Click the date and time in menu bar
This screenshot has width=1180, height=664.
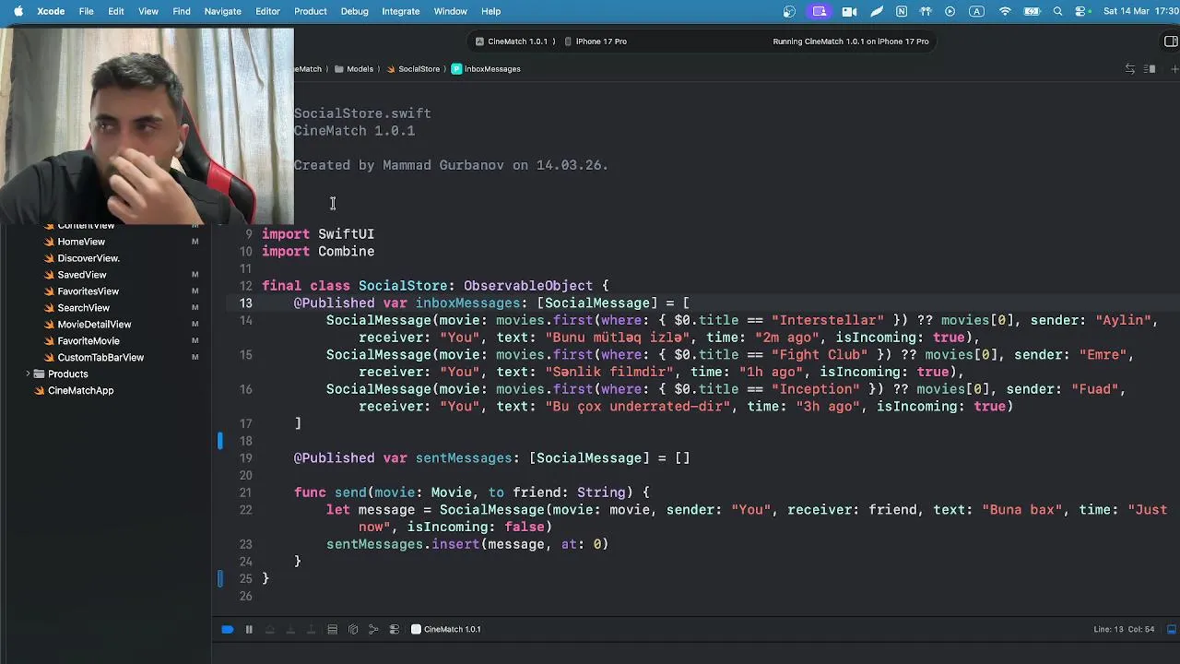pyautogui.click(x=1141, y=11)
